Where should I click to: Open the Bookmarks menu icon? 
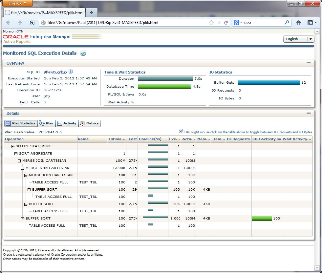(312, 23)
